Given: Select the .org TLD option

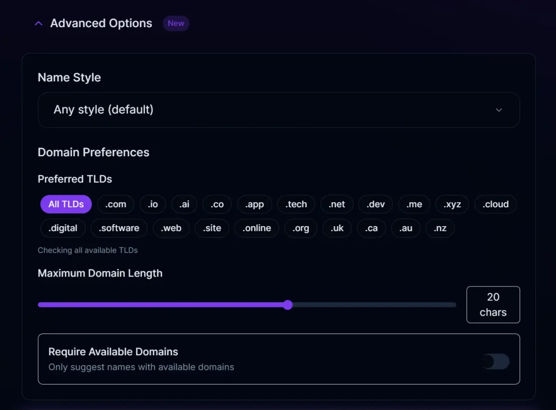Looking at the screenshot, I should 301,228.
